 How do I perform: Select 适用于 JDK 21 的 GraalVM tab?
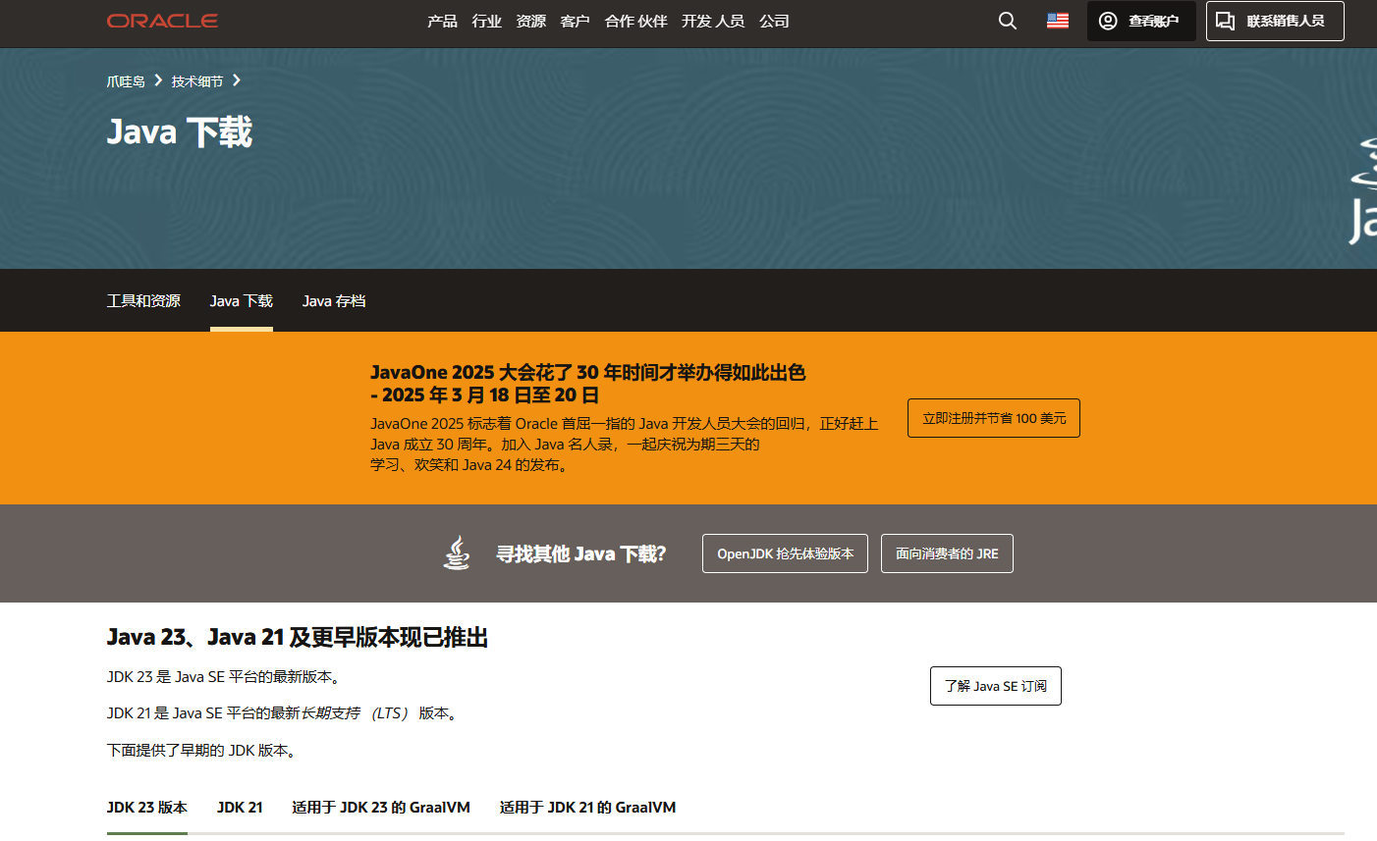[587, 808]
